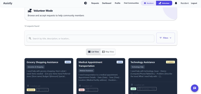Go to the Dashboard page
Screen dimensions: 201x94
click(x=107, y=3)
